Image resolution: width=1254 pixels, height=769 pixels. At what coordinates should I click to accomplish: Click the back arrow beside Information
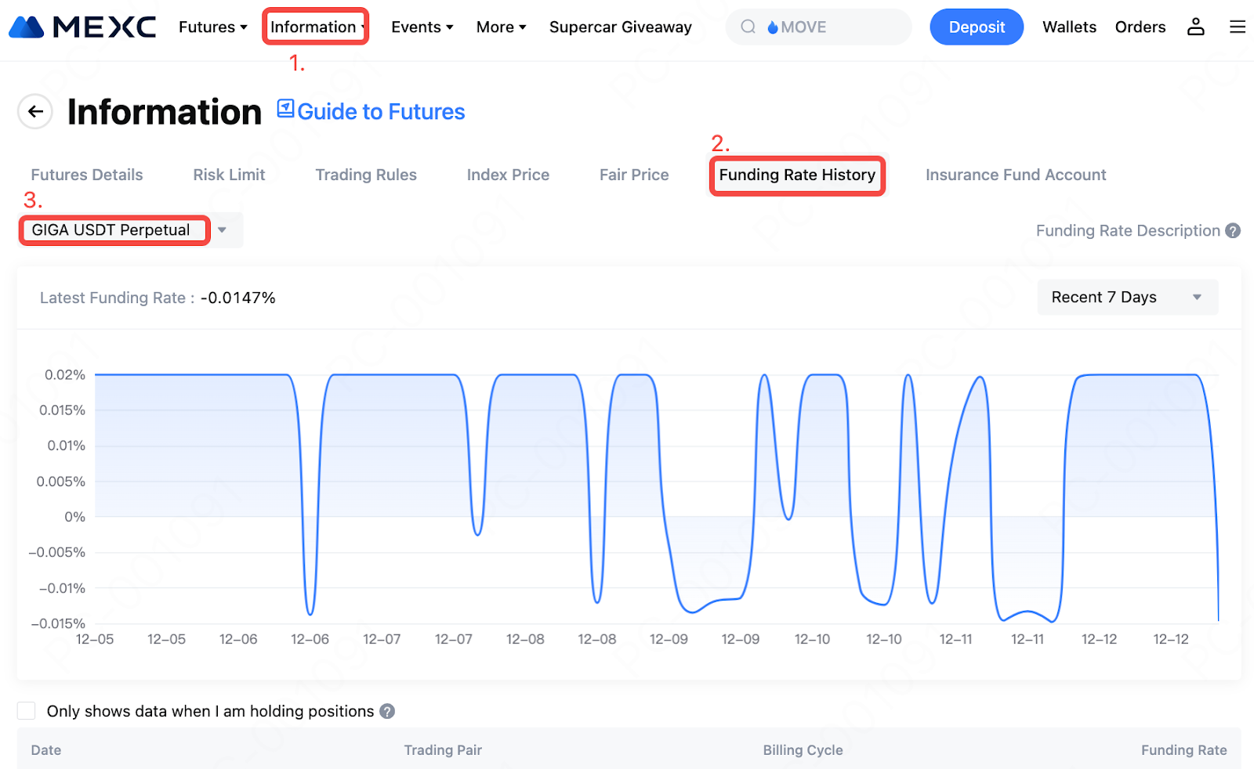(x=35, y=112)
